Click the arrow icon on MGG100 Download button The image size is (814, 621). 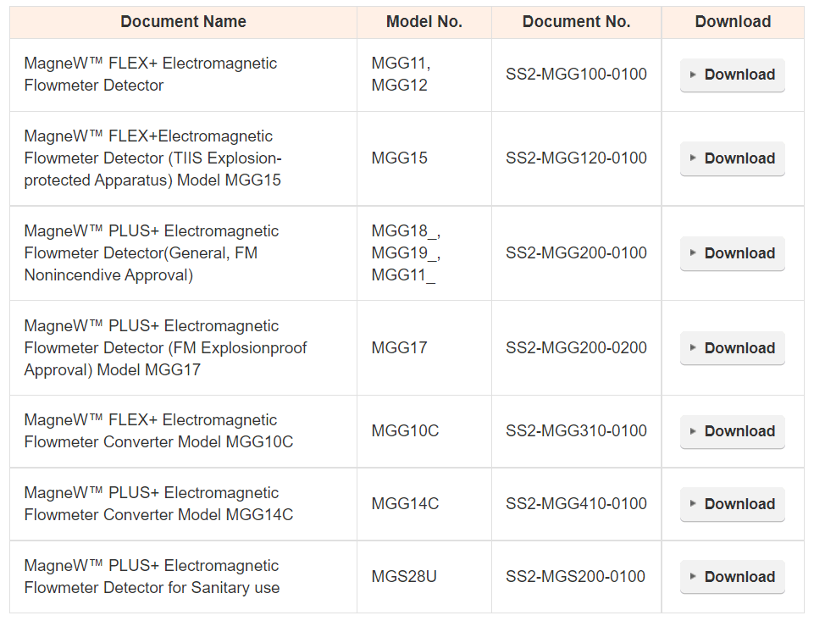point(693,75)
